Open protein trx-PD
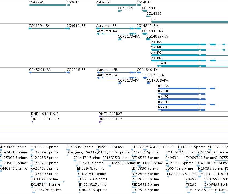Screen dimensions: 228x194 (x=163, y=102)
